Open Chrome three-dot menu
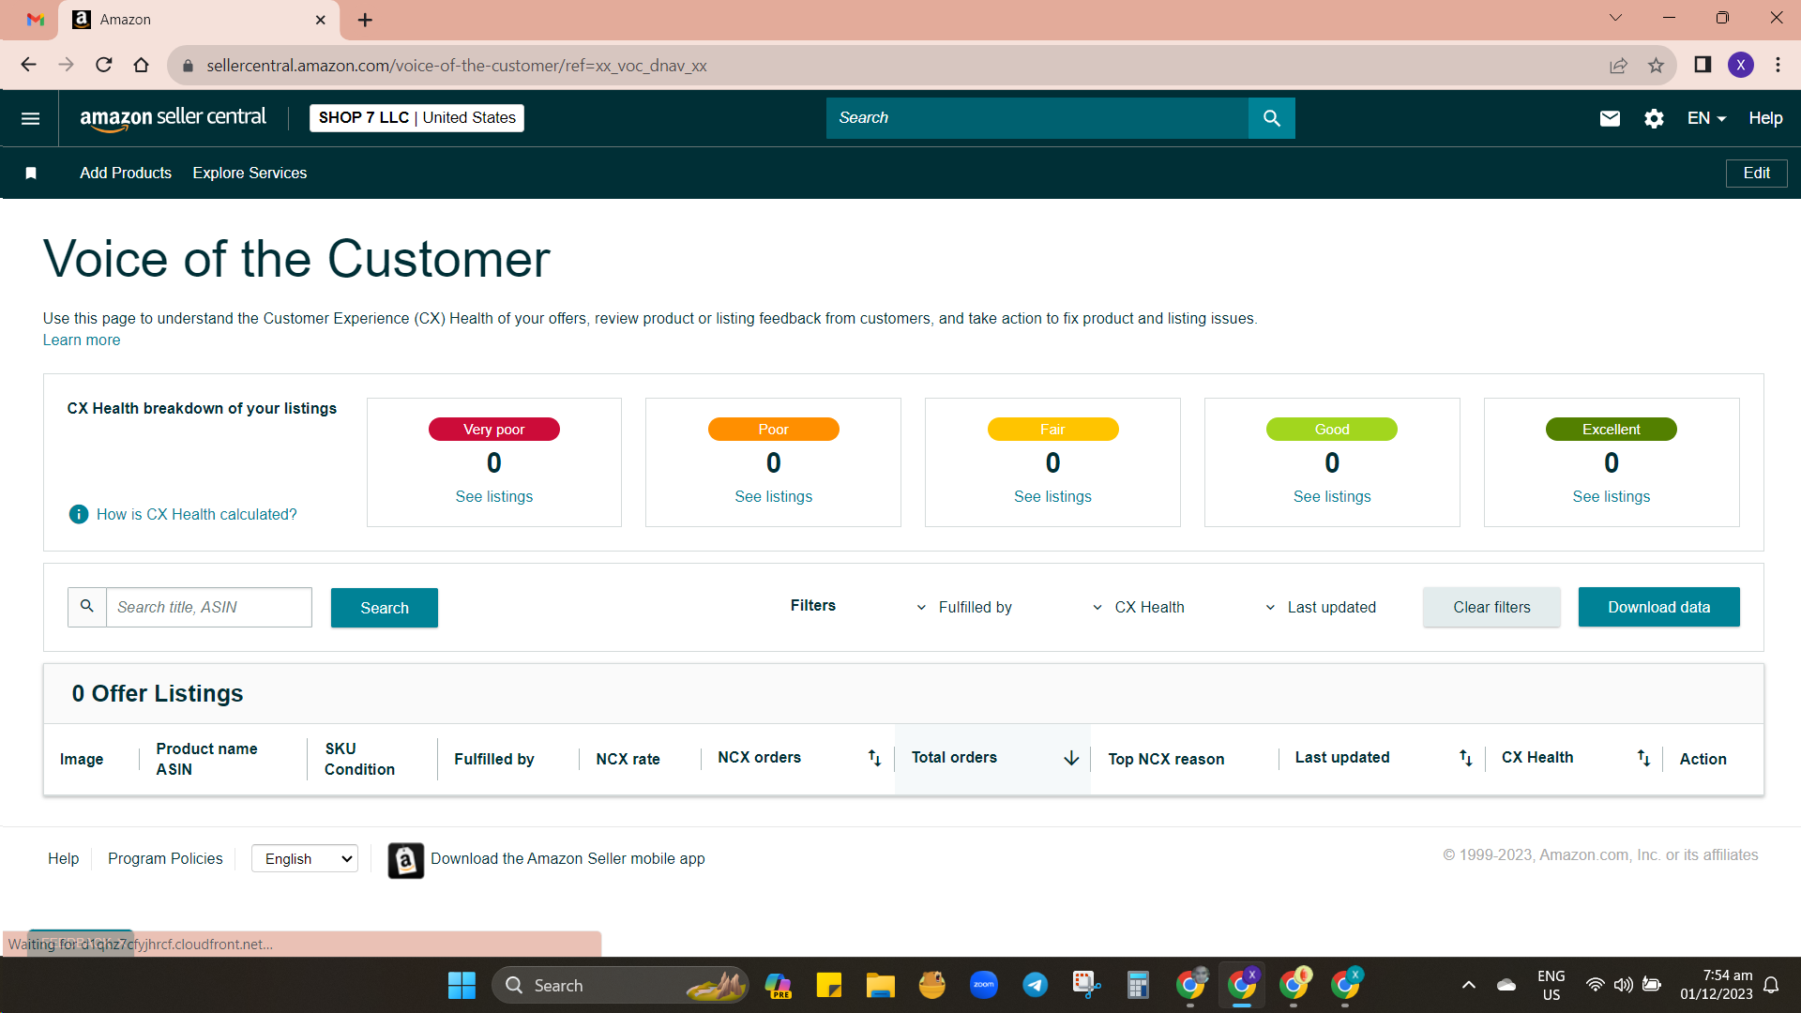This screenshot has width=1801, height=1013. tap(1778, 65)
